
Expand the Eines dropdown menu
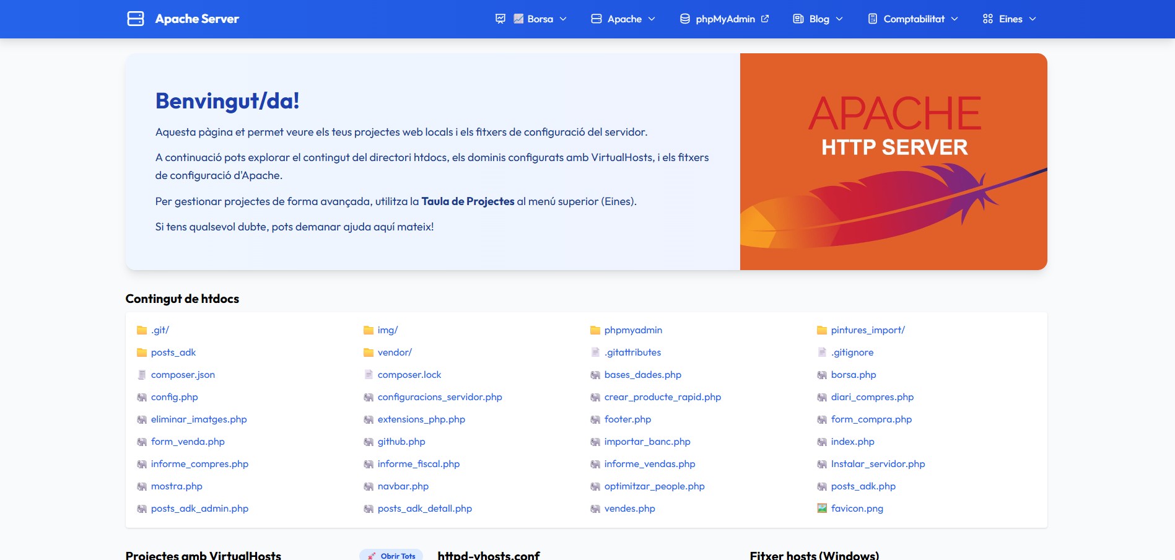tap(1010, 19)
